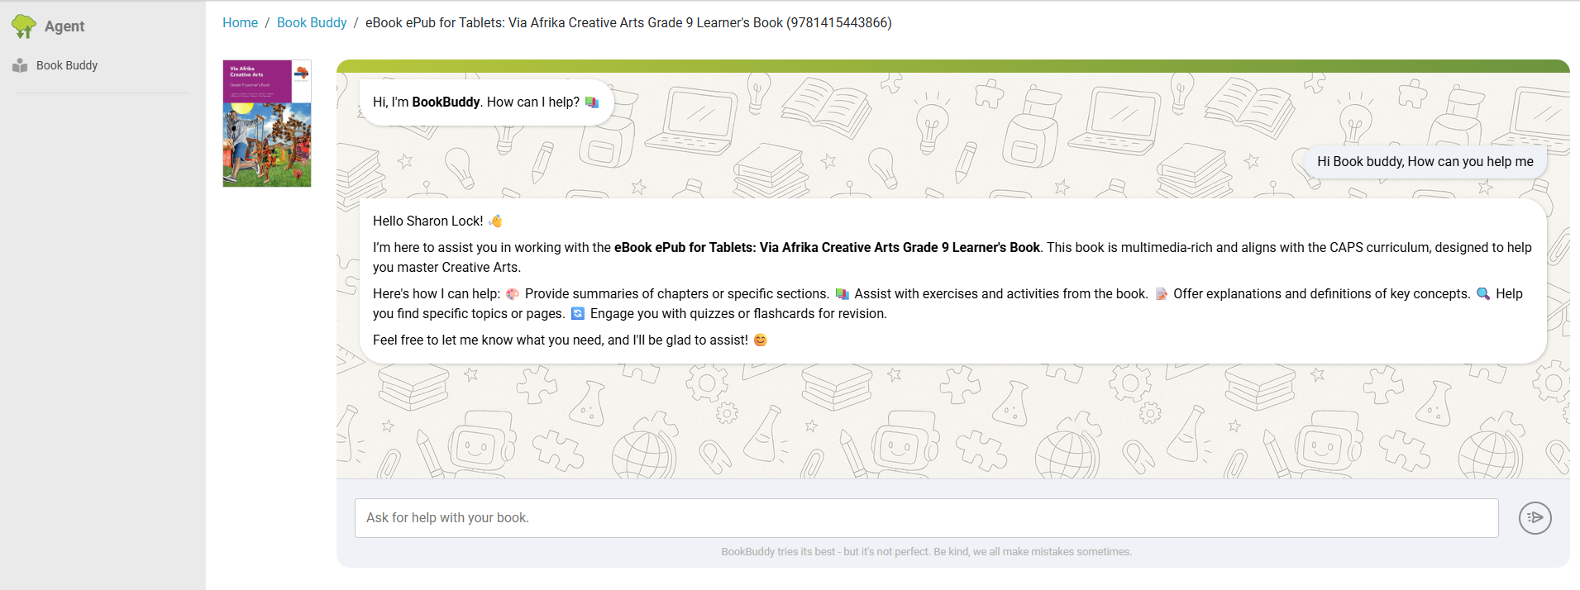The width and height of the screenshot is (1580, 590).
Task: Click the send message arrow icon
Action: pos(1535,517)
